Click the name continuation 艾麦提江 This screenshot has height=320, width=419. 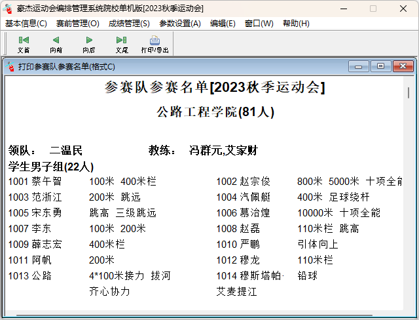(x=237, y=292)
